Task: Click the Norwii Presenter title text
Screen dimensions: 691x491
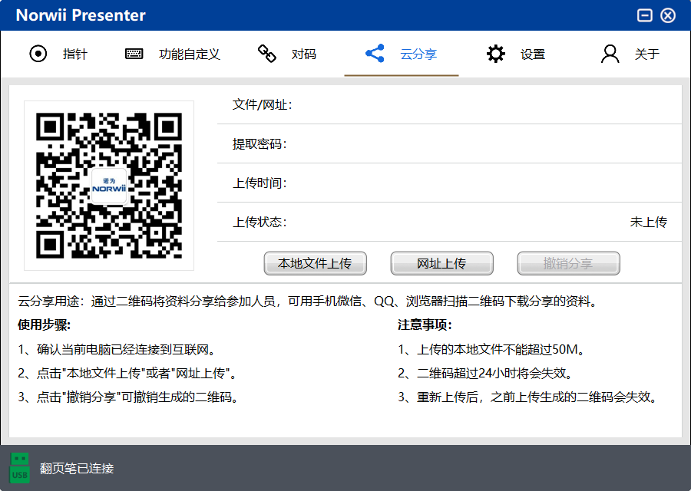Action: click(81, 15)
